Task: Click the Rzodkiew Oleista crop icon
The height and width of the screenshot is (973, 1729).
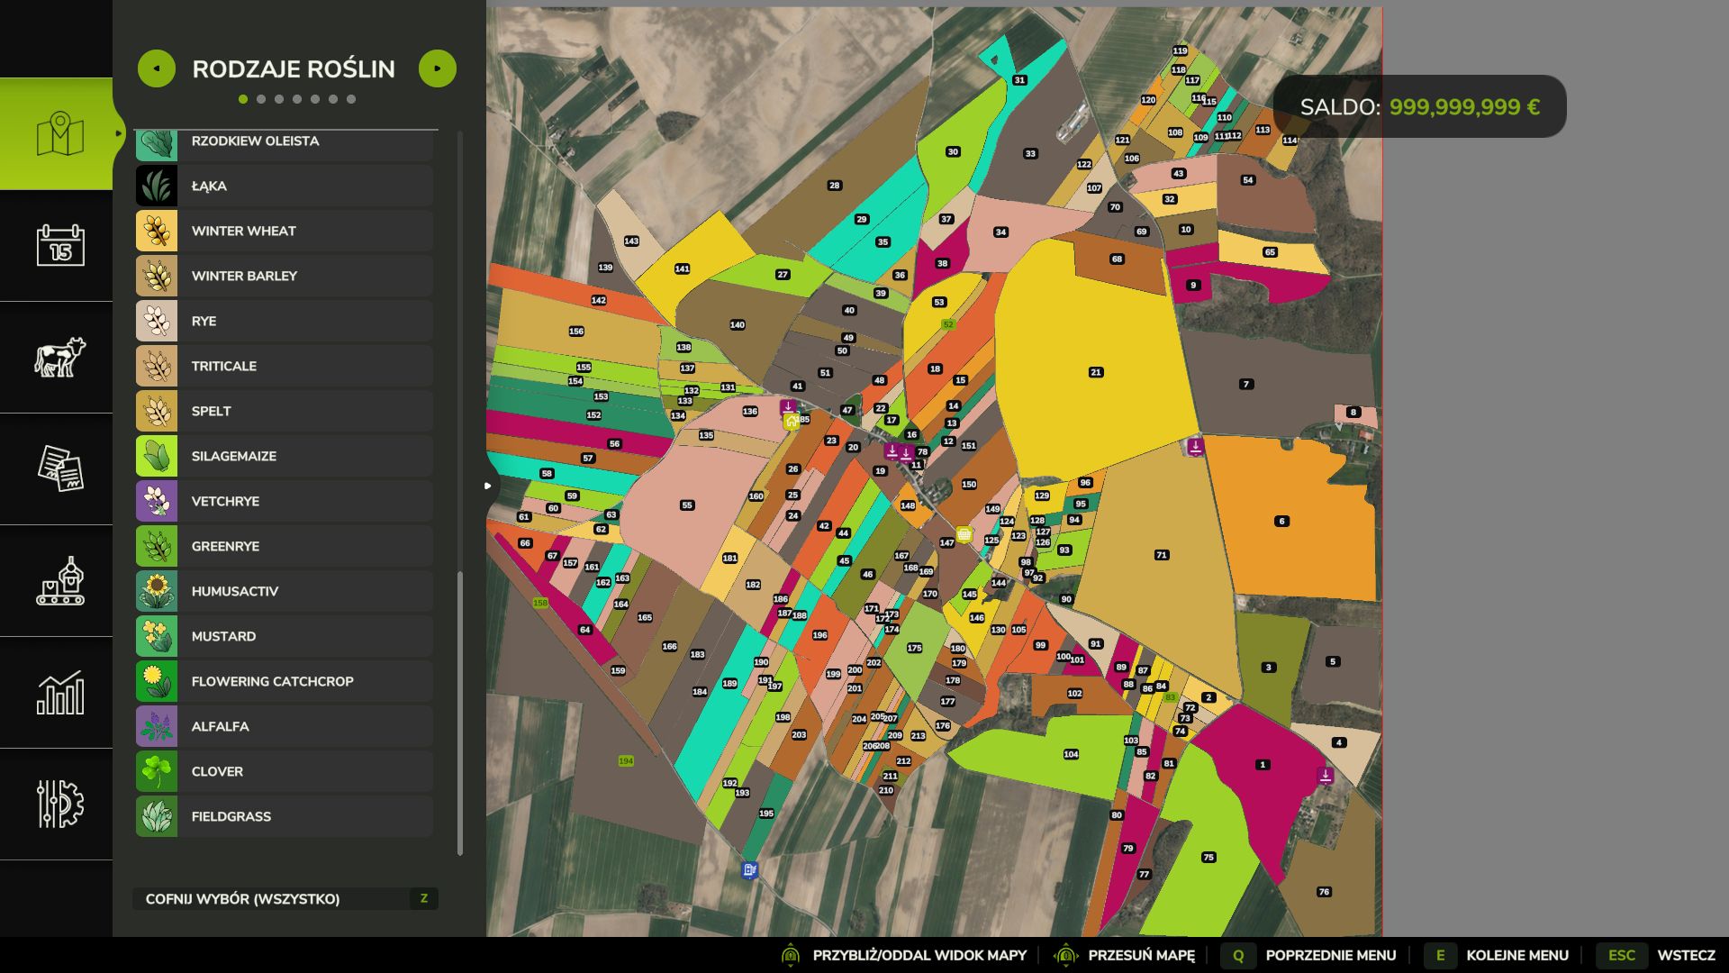Action: [x=157, y=144]
